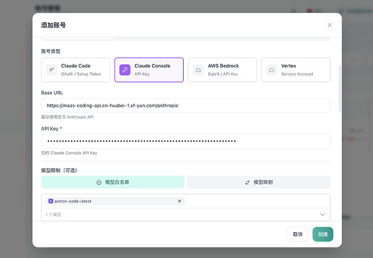Click the 添加账号 dialog title
The width and height of the screenshot is (373, 258).
pyautogui.click(x=54, y=25)
